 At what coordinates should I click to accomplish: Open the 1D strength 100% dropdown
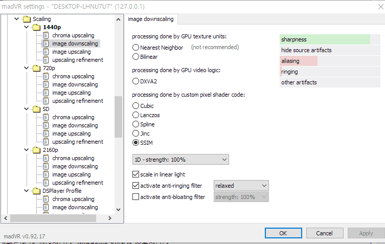point(180,160)
